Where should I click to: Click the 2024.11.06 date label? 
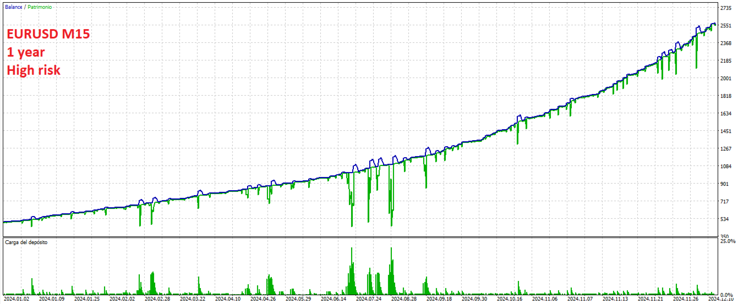pos(545,300)
